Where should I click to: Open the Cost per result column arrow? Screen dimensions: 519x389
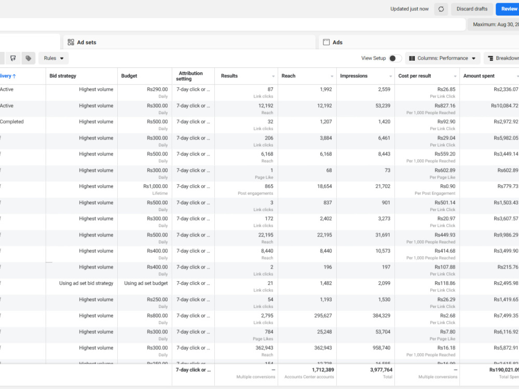click(455, 76)
